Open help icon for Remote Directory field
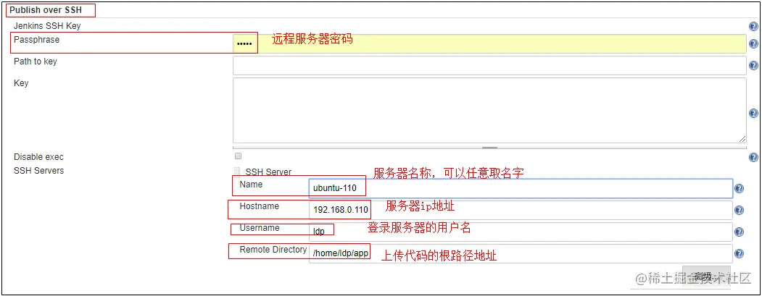The height and width of the screenshot is (296, 762). coord(739,253)
